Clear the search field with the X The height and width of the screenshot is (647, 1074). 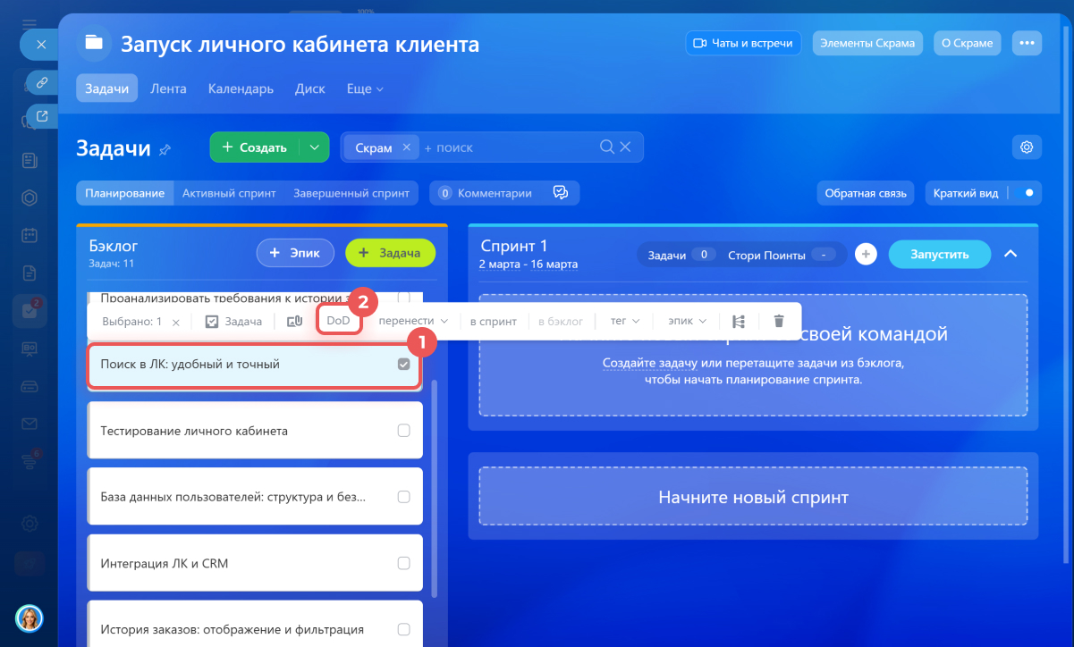[625, 147]
